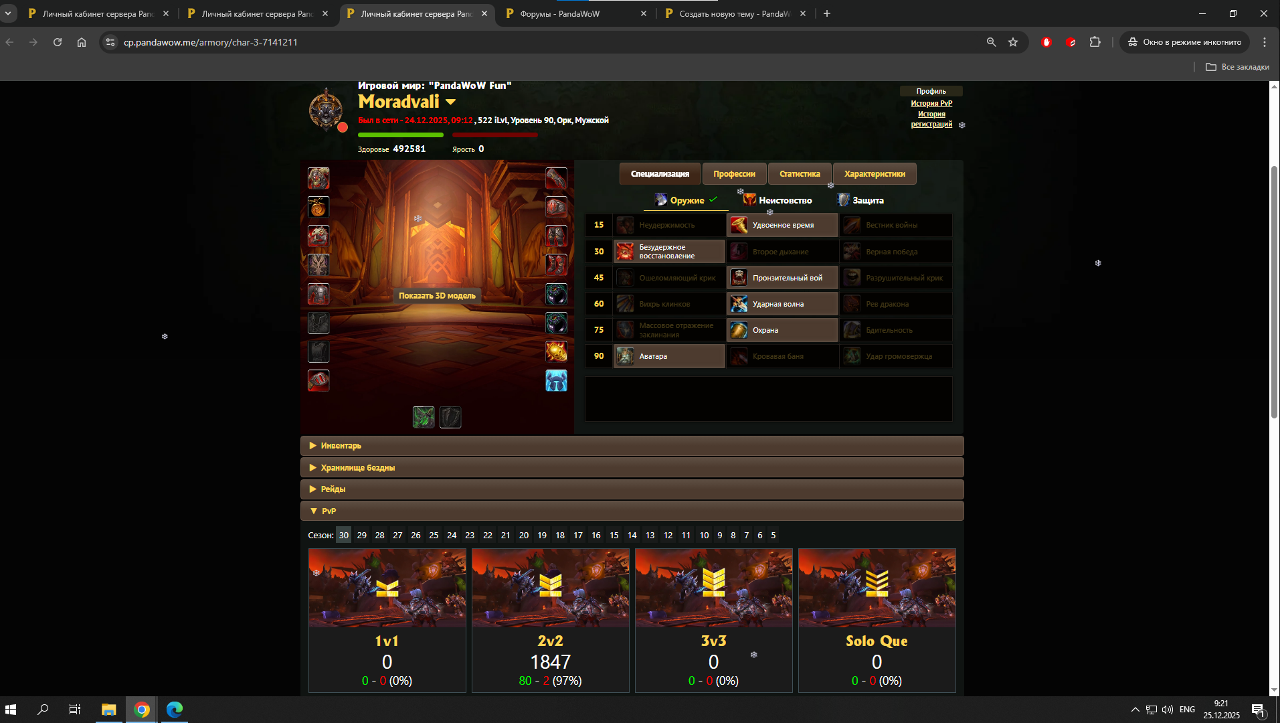
Task: Expand the Рейды section
Action: coord(333,489)
